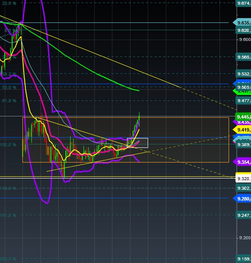Select the blue 9.280 price marker

242,199
